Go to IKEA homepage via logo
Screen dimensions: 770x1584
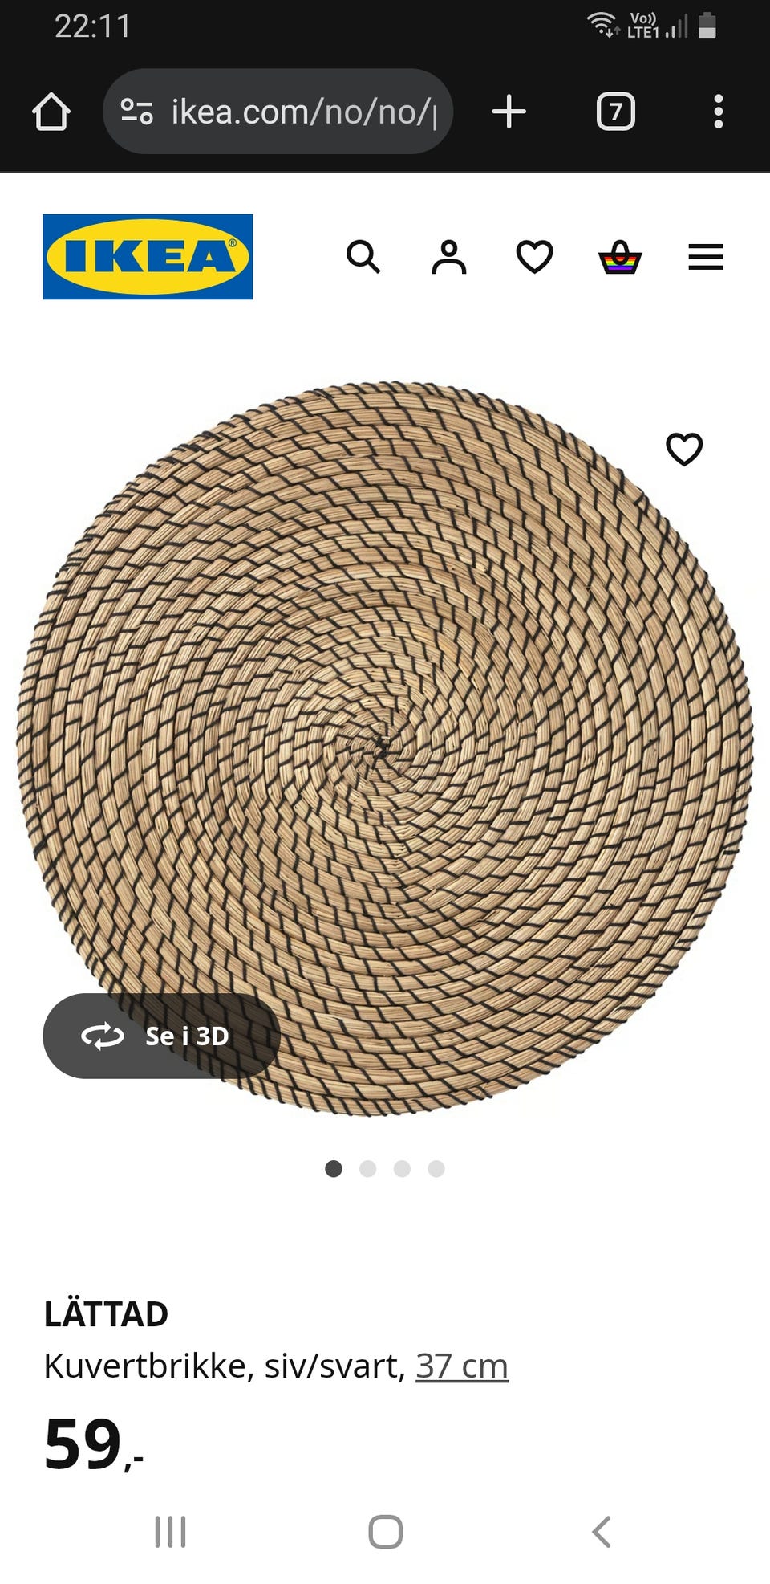pos(148,257)
